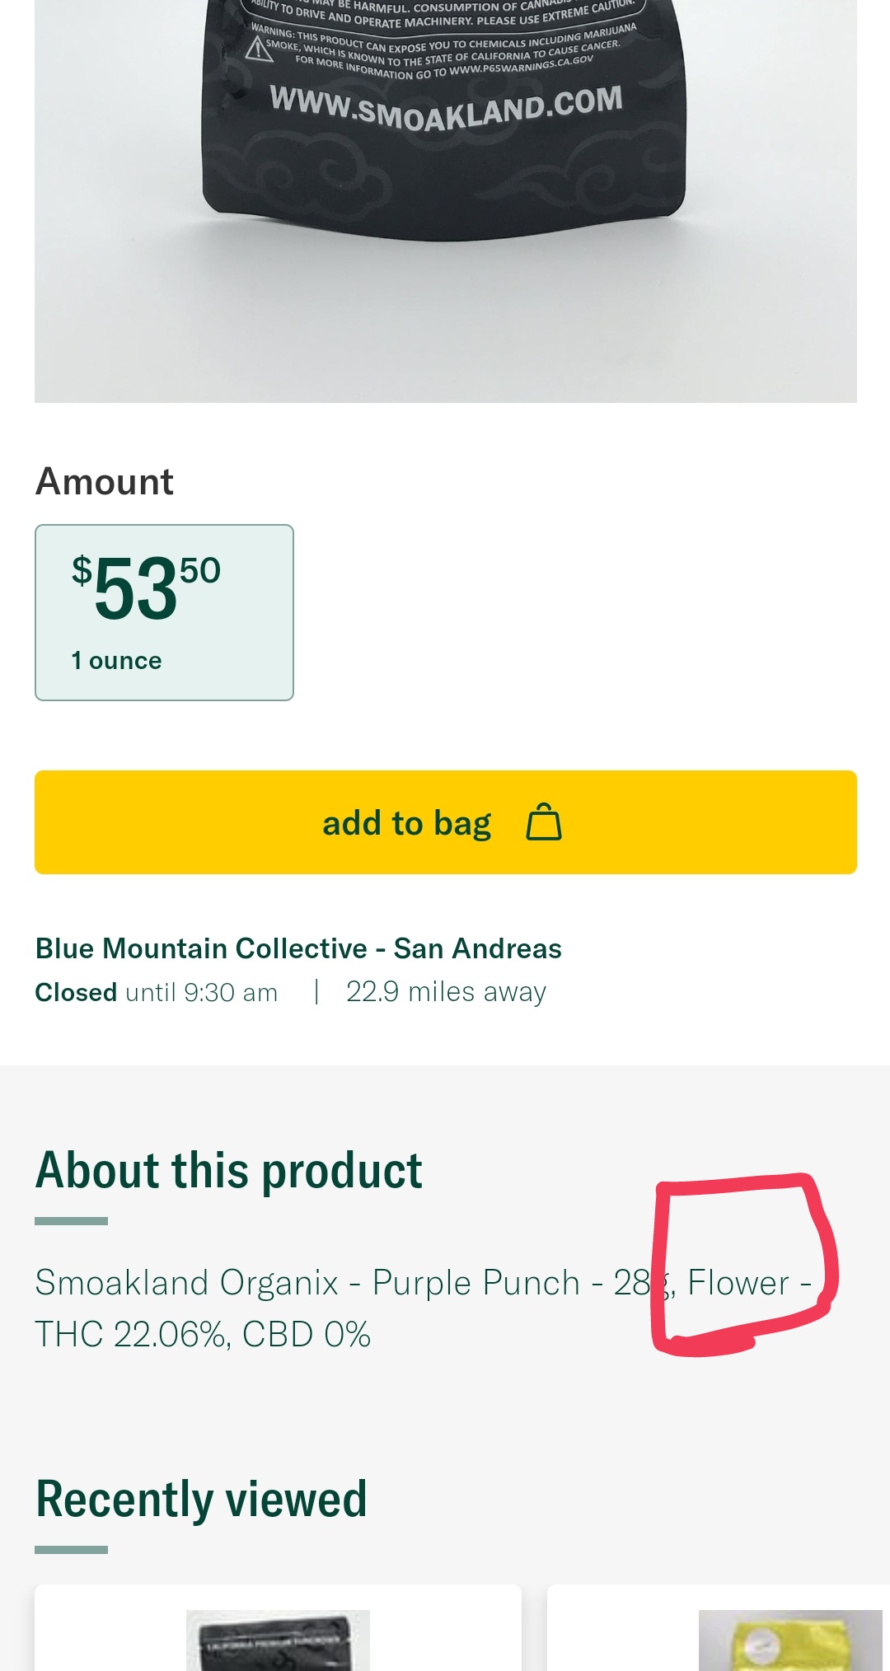Click the WWW.SMOAKLAND.COM text on package
Image resolution: width=890 pixels, height=1671 pixels.
[446, 108]
